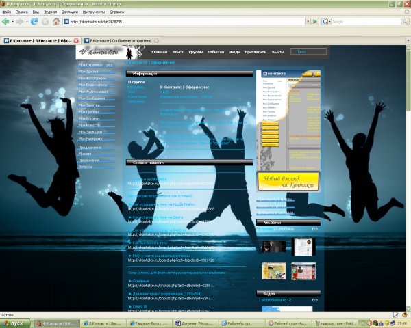
Task: Open the browser Home page icon
Action: pyautogui.click(x=56, y=21)
